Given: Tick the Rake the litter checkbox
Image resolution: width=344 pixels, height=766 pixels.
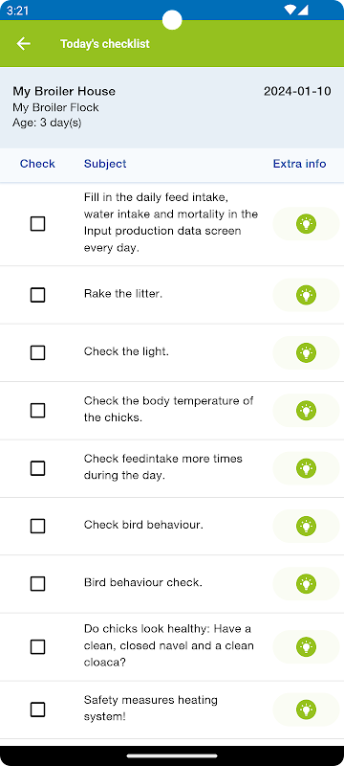Looking at the screenshot, I should (x=37, y=295).
